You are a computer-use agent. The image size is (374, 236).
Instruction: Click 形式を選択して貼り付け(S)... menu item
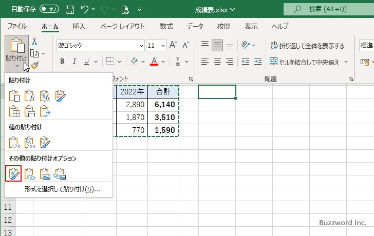click(62, 189)
